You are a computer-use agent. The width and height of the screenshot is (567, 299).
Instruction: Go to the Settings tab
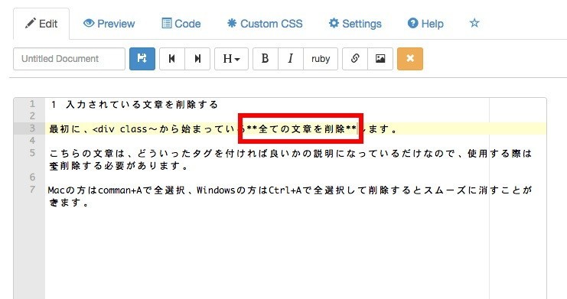pyautogui.click(x=355, y=24)
